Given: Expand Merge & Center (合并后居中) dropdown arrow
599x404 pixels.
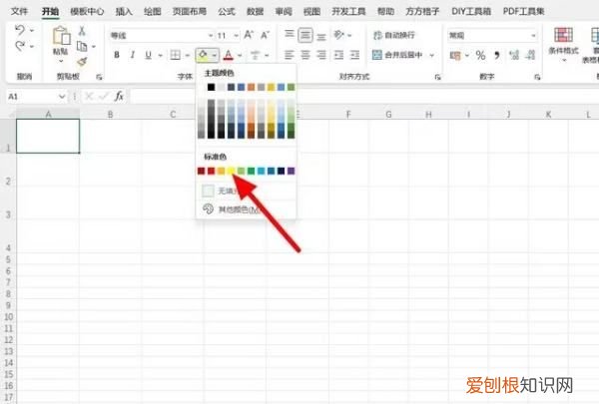Looking at the screenshot, I should pyautogui.click(x=431, y=56).
